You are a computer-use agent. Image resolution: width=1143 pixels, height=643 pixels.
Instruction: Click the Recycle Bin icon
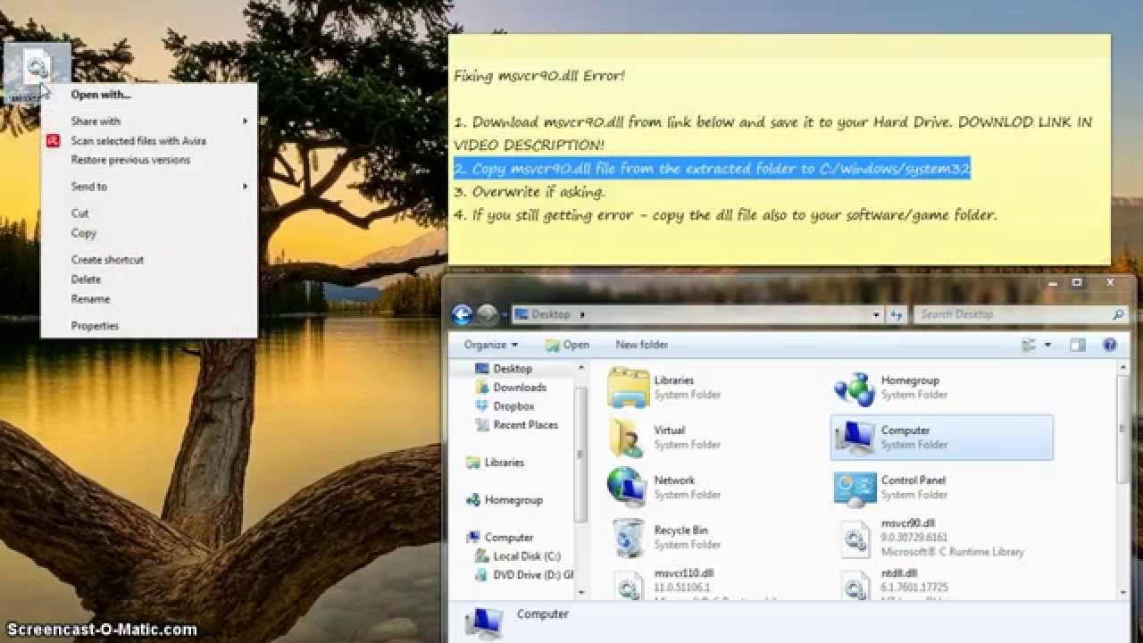tap(629, 538)
